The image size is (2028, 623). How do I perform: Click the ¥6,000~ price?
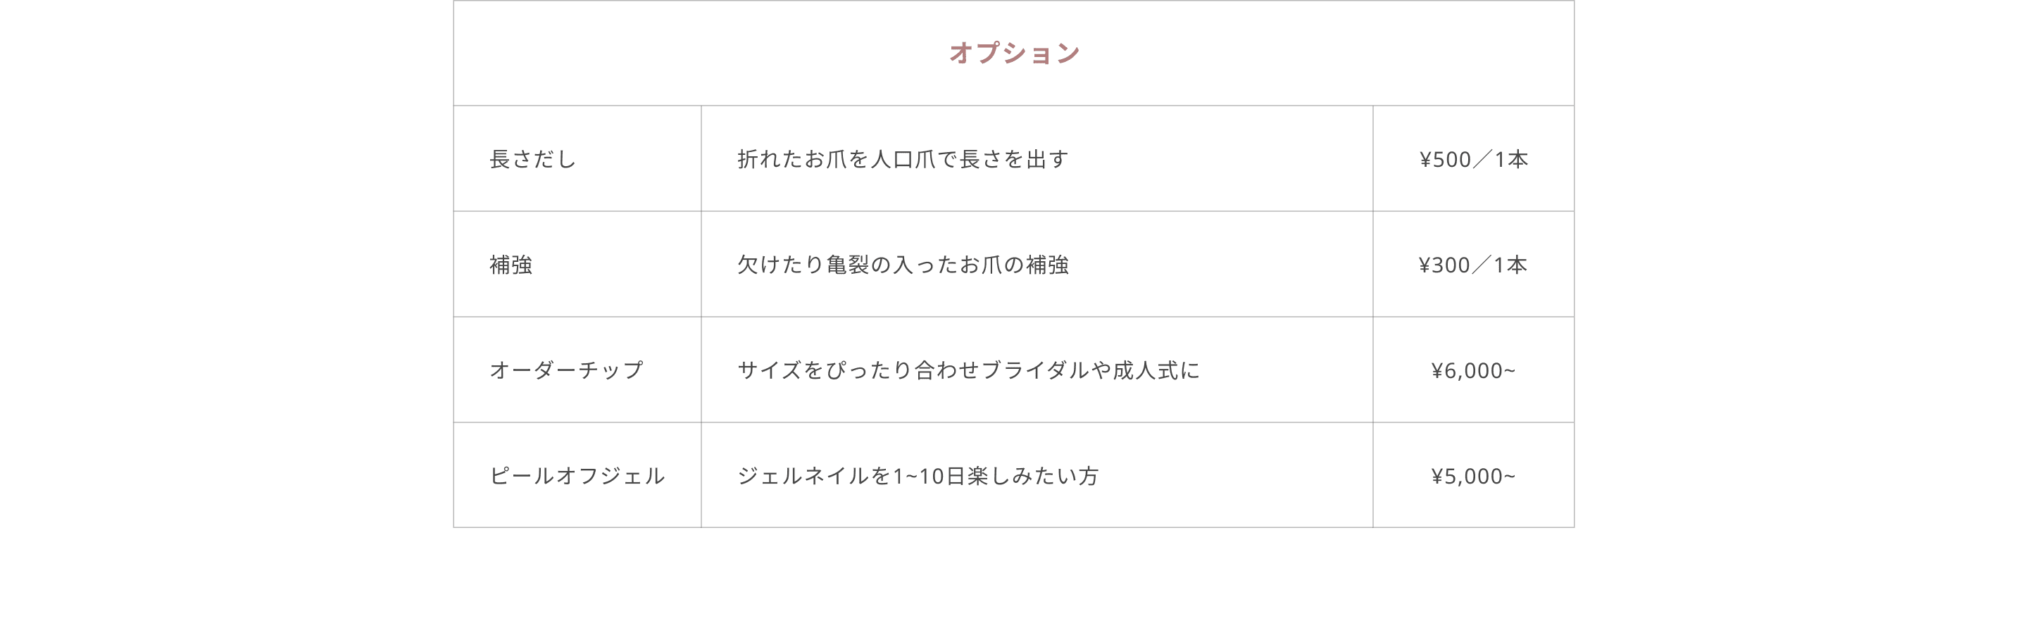tap(1472, 370)
